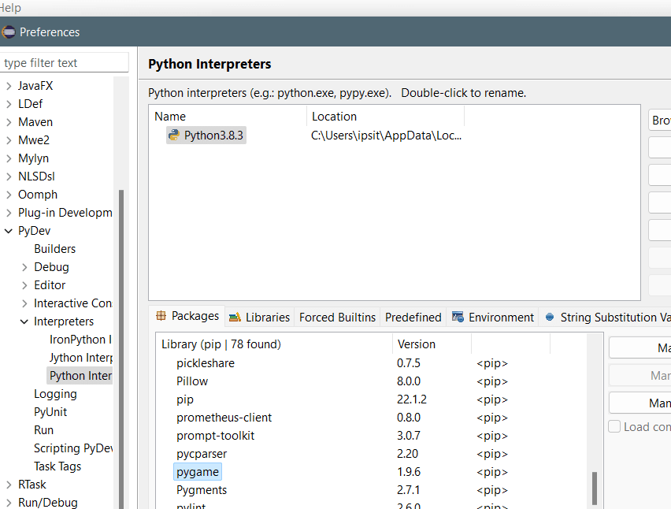671x509 pixels.
Task: Click the Python icon beside Python3.8.3
Action: coord(173,135)
